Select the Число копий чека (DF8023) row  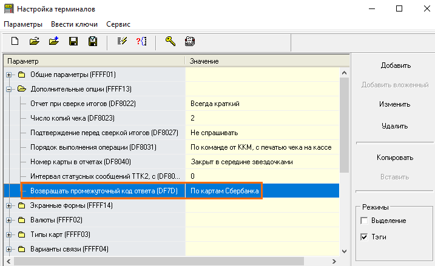pos(72,118)
